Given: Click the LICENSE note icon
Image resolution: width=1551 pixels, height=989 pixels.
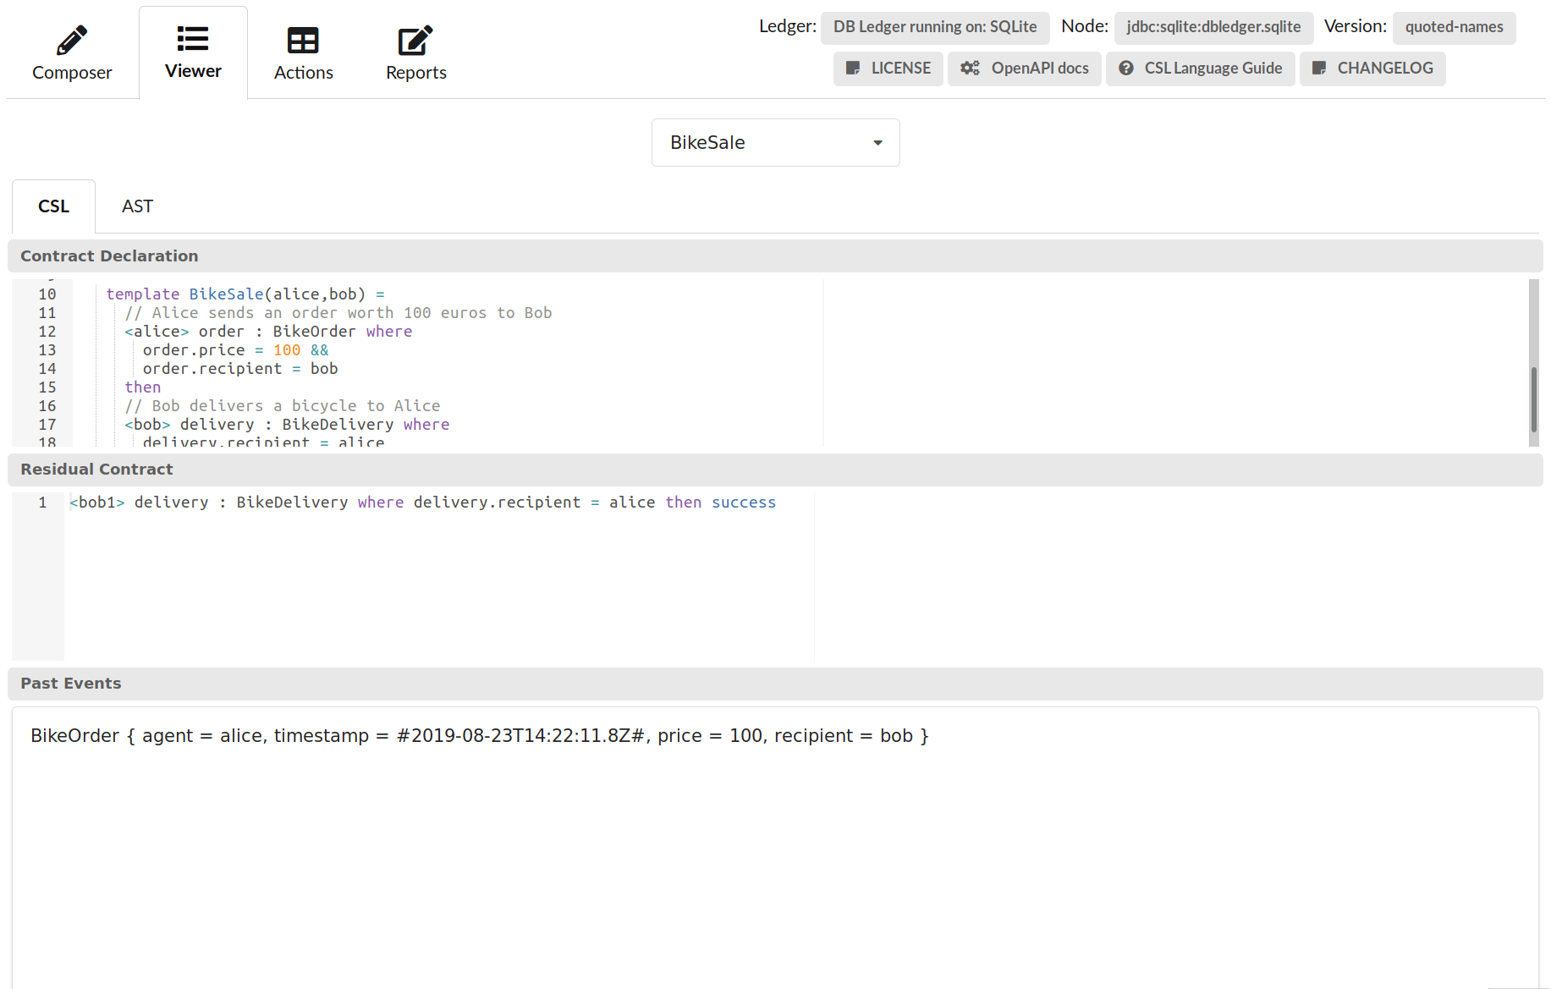Looking at the screenshot, I should pos(853,69).
